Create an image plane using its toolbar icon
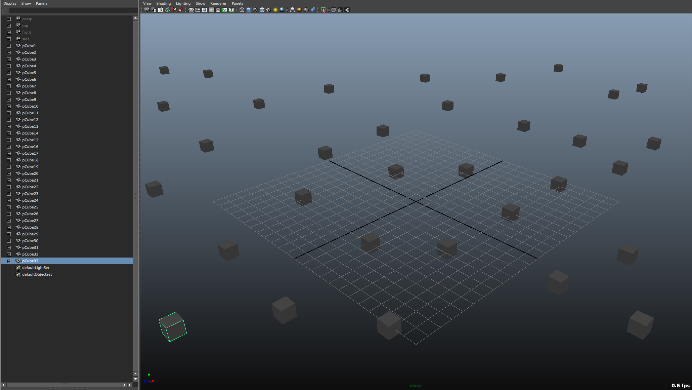This screenshot has height=390, width=692. coord(167,10)
